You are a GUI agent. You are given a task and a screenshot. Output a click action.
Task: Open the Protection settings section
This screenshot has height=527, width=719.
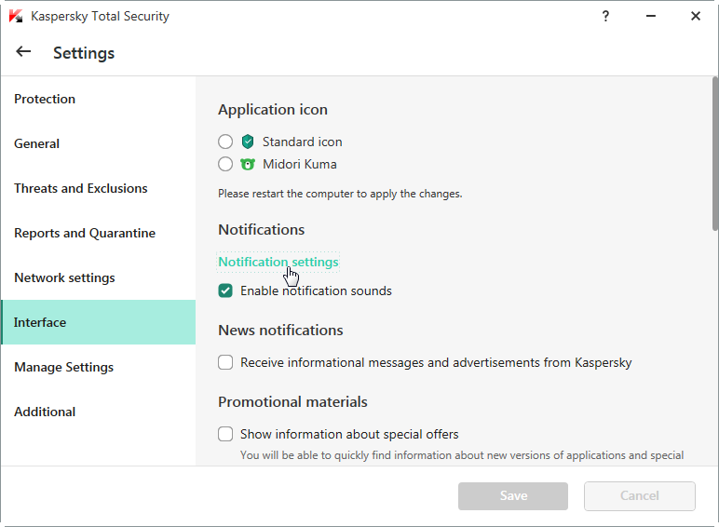pos(98,99)
